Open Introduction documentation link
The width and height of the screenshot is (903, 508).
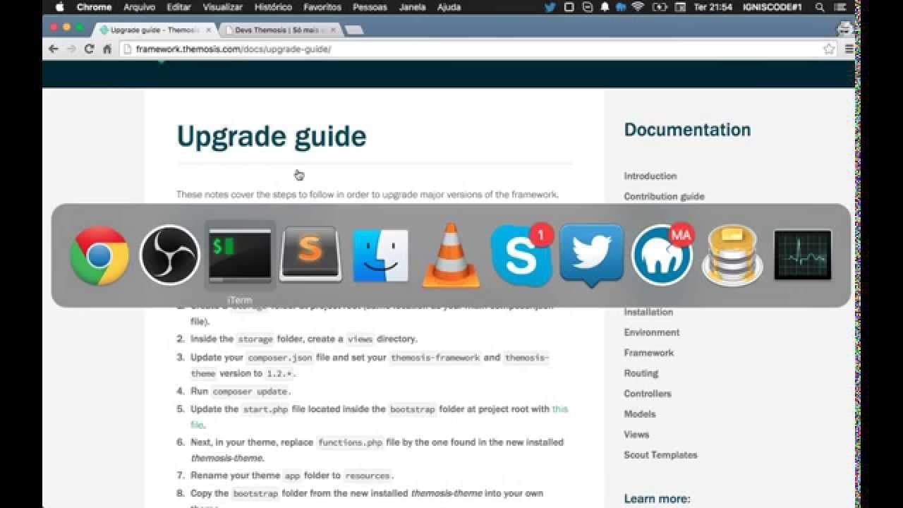[650, 176]
